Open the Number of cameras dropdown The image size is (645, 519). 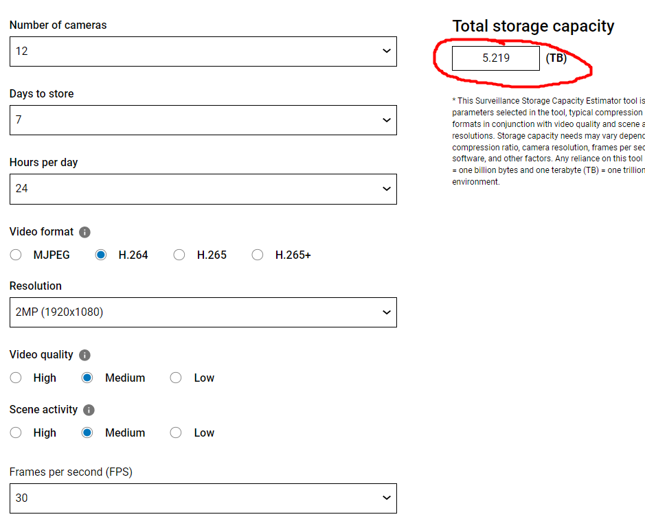[203, 51]
